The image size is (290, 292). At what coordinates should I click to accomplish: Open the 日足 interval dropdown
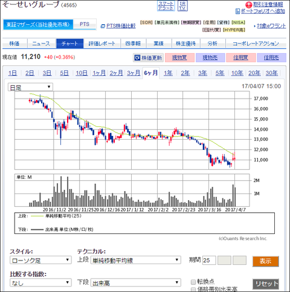(30, 87)
